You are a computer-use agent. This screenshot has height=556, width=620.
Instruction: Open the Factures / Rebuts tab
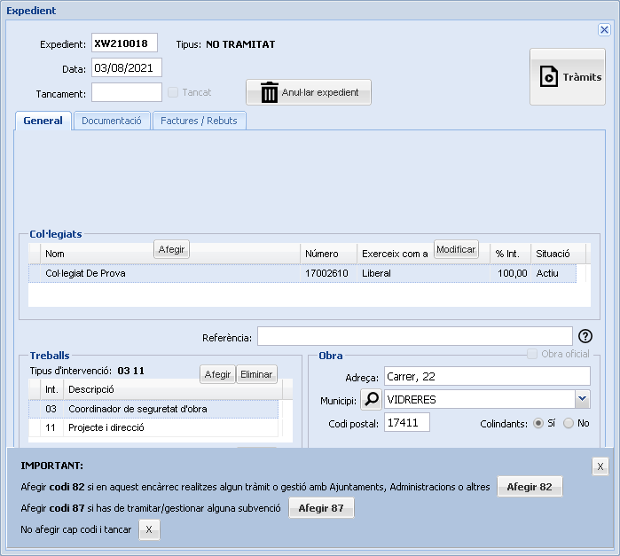coord(199,121)
